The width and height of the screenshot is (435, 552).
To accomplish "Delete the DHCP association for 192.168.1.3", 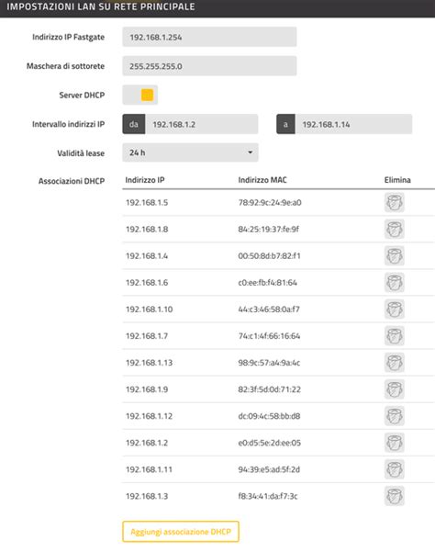I will point(395,496).
